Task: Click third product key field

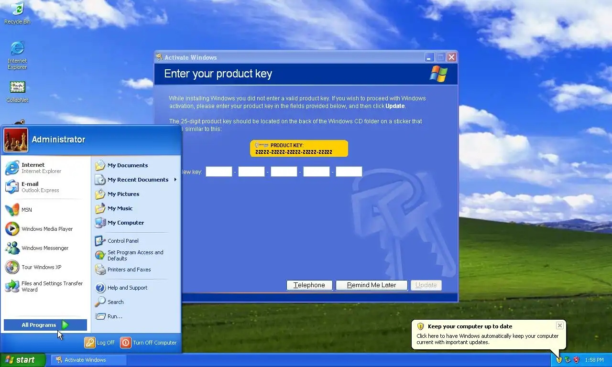Action: pos(284,172)
